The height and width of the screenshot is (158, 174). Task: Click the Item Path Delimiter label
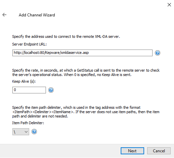[28, 123]
